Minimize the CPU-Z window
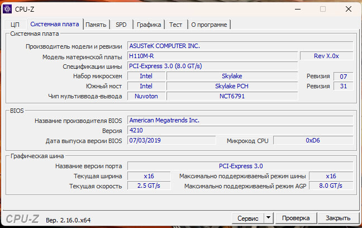Viewport: 362px width, 228px height. [x=297, y=9]
